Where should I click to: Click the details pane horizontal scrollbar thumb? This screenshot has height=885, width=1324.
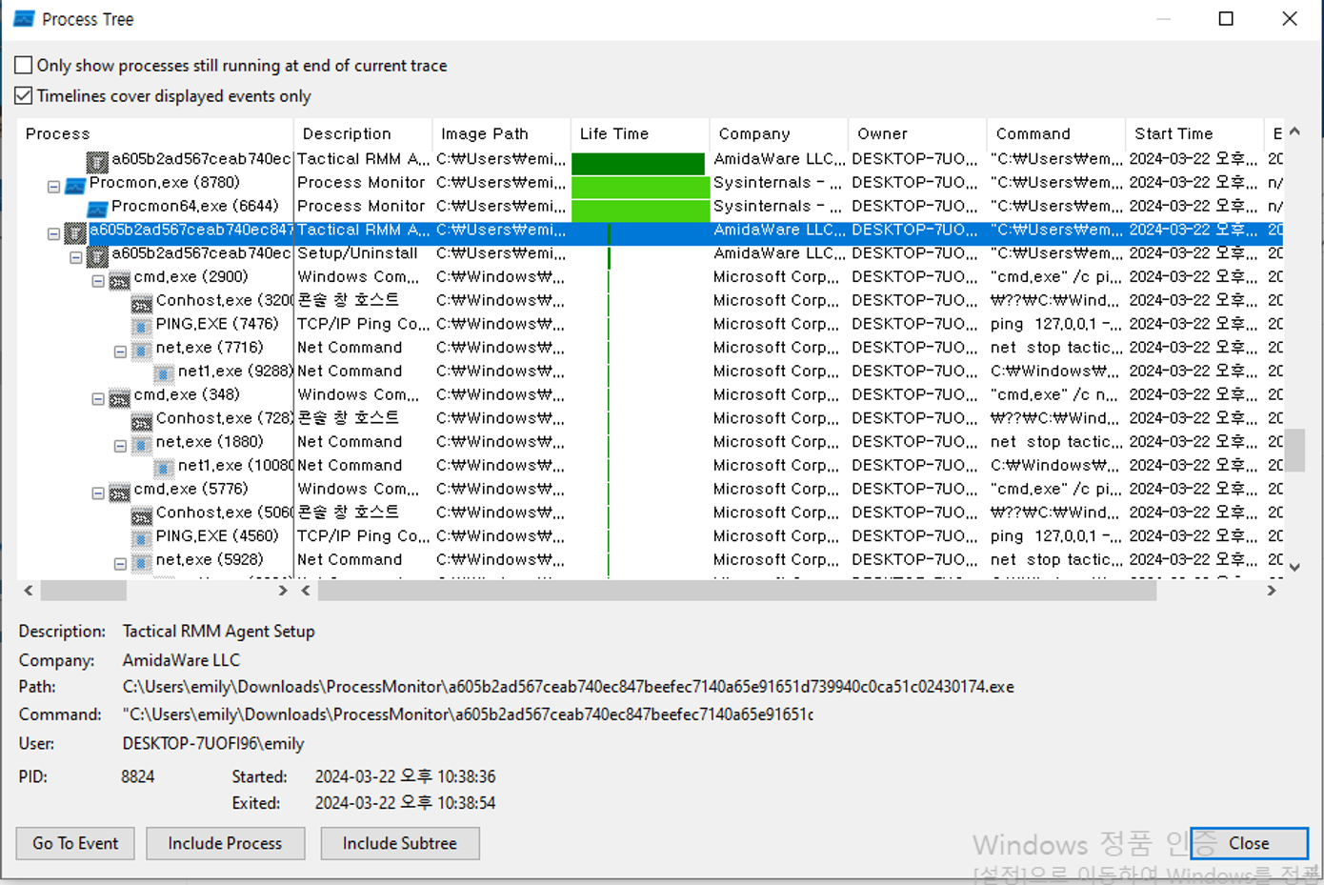737,591
